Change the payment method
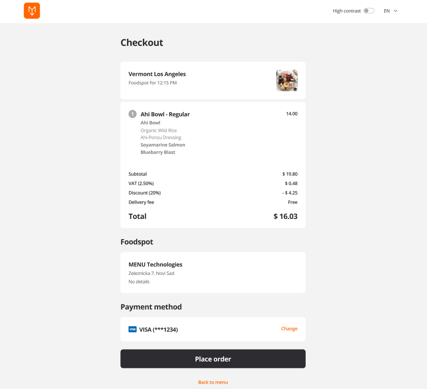 pyautogui.click(x=289, y=329)
